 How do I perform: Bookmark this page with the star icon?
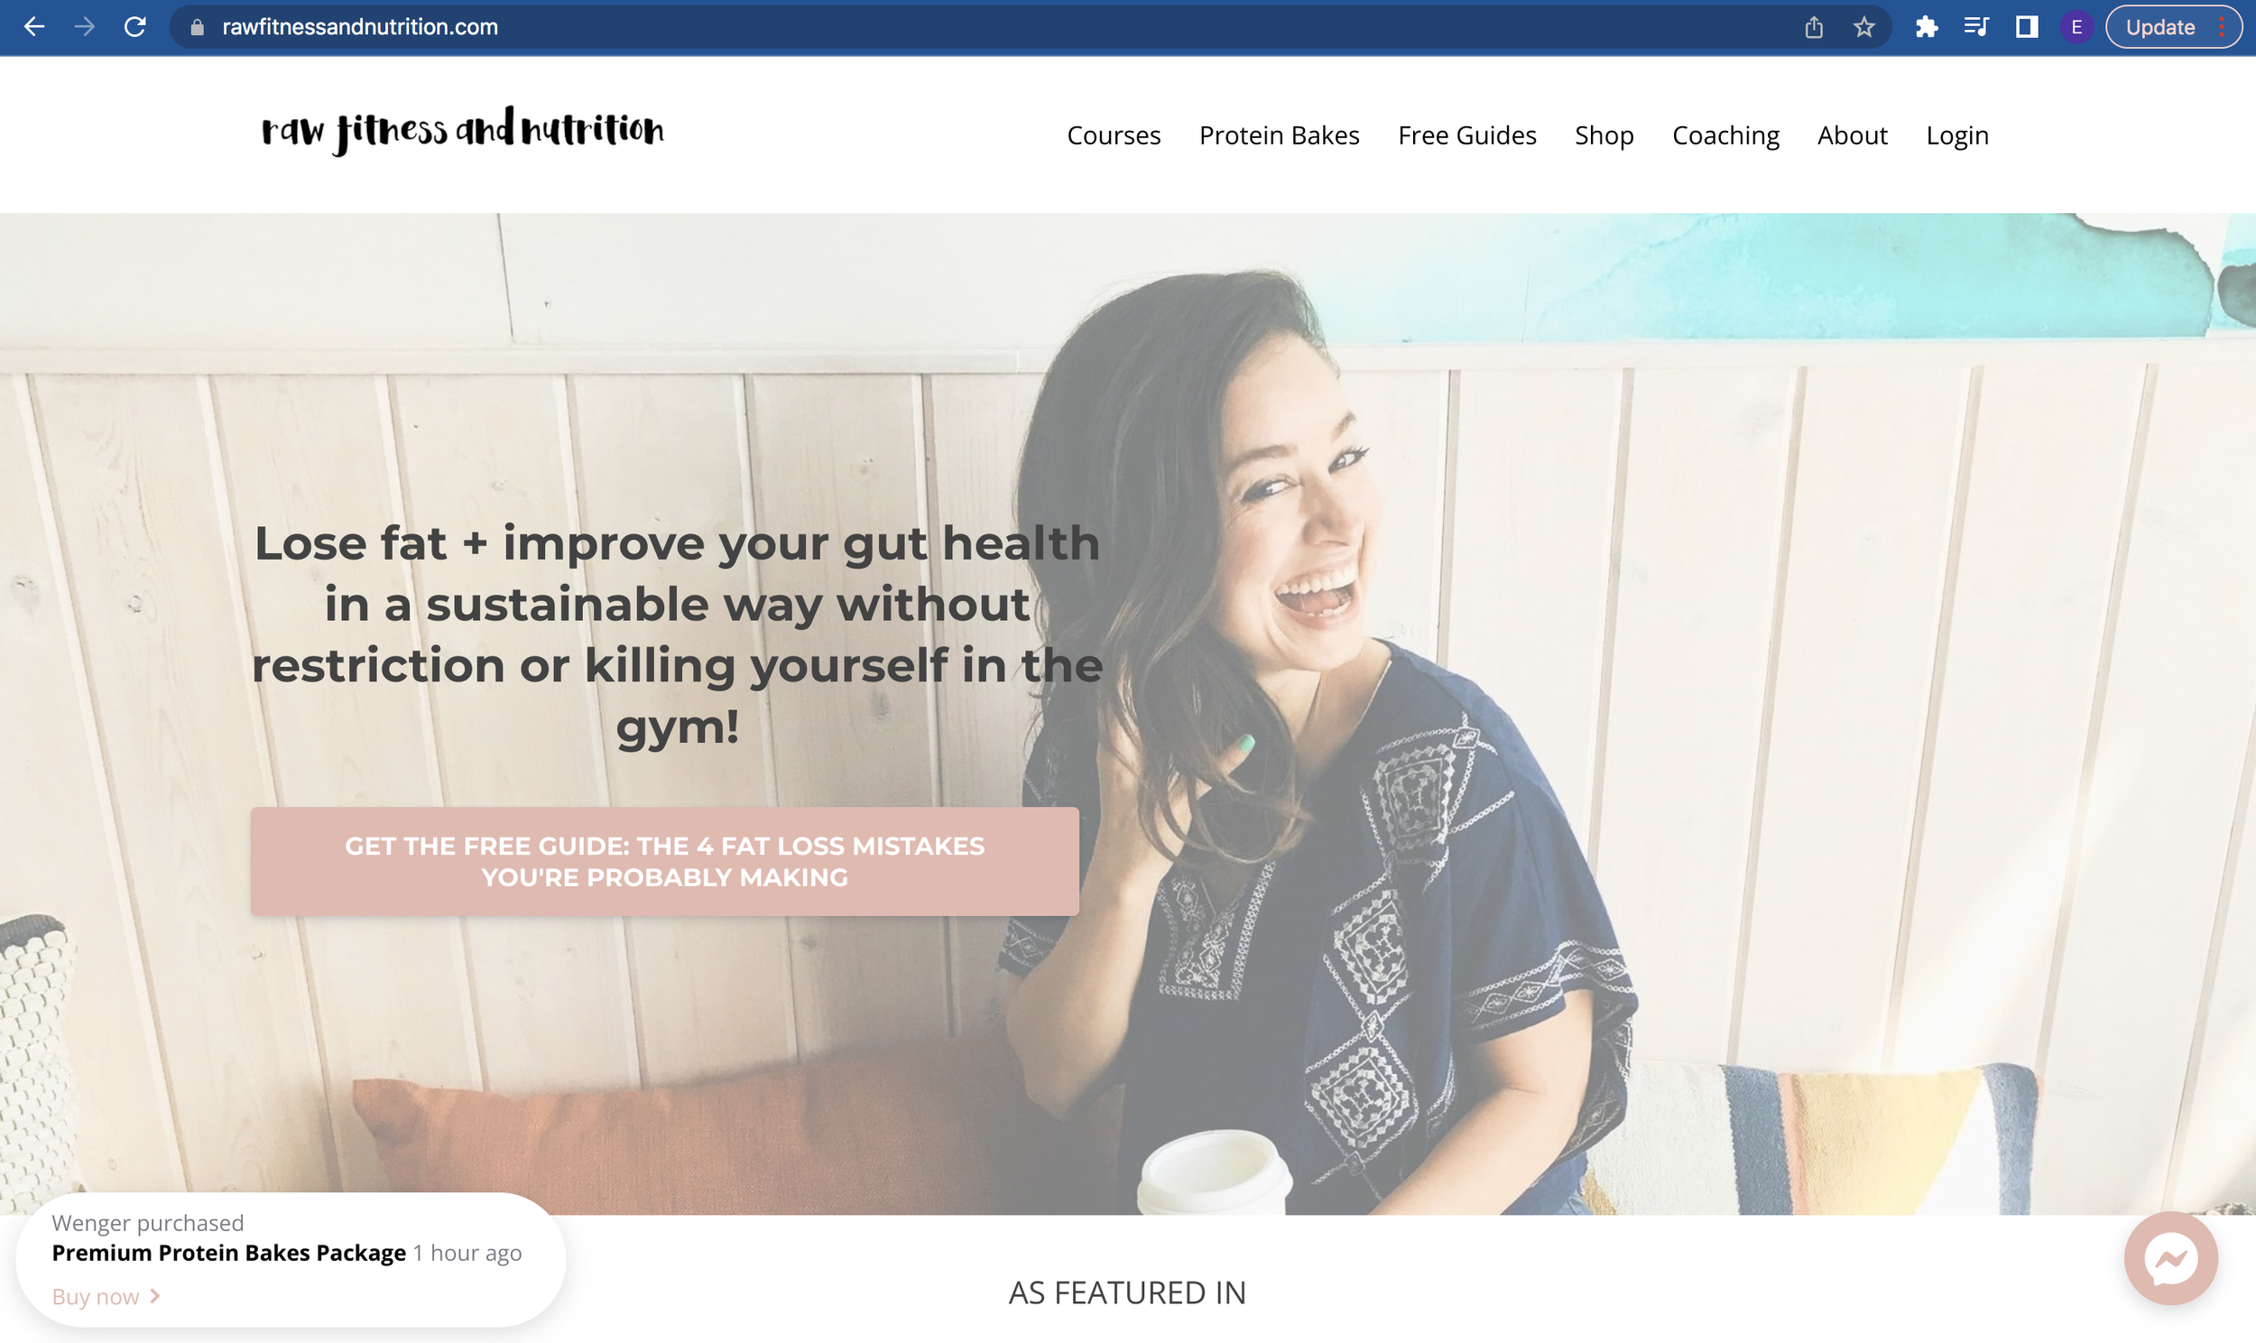(x=1863, y=27)
